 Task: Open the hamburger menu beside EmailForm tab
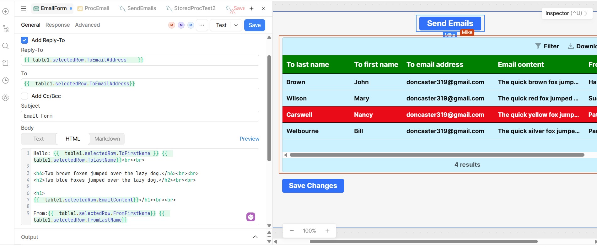[24, 8]
